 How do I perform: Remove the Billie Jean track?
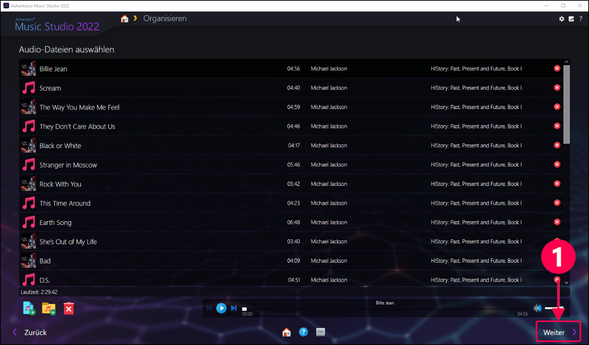pos(557,69)
